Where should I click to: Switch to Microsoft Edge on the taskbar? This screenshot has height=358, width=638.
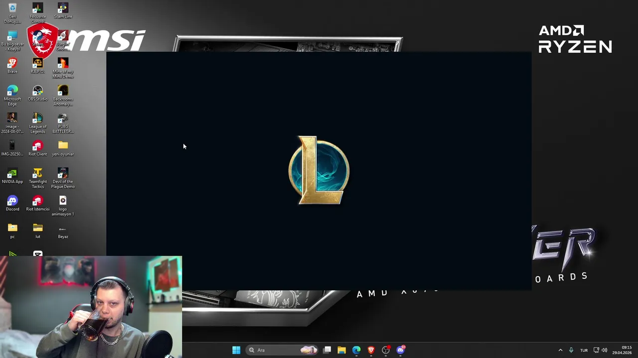pyautogui.click(x=356, y=350)
